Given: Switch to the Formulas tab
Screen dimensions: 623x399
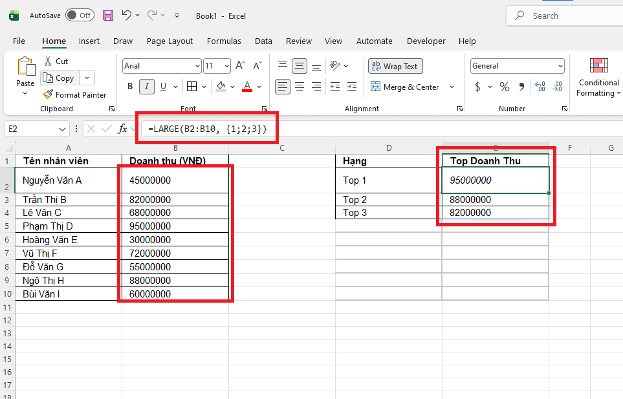Looking at the screenshot, I should tap(224, 41).
